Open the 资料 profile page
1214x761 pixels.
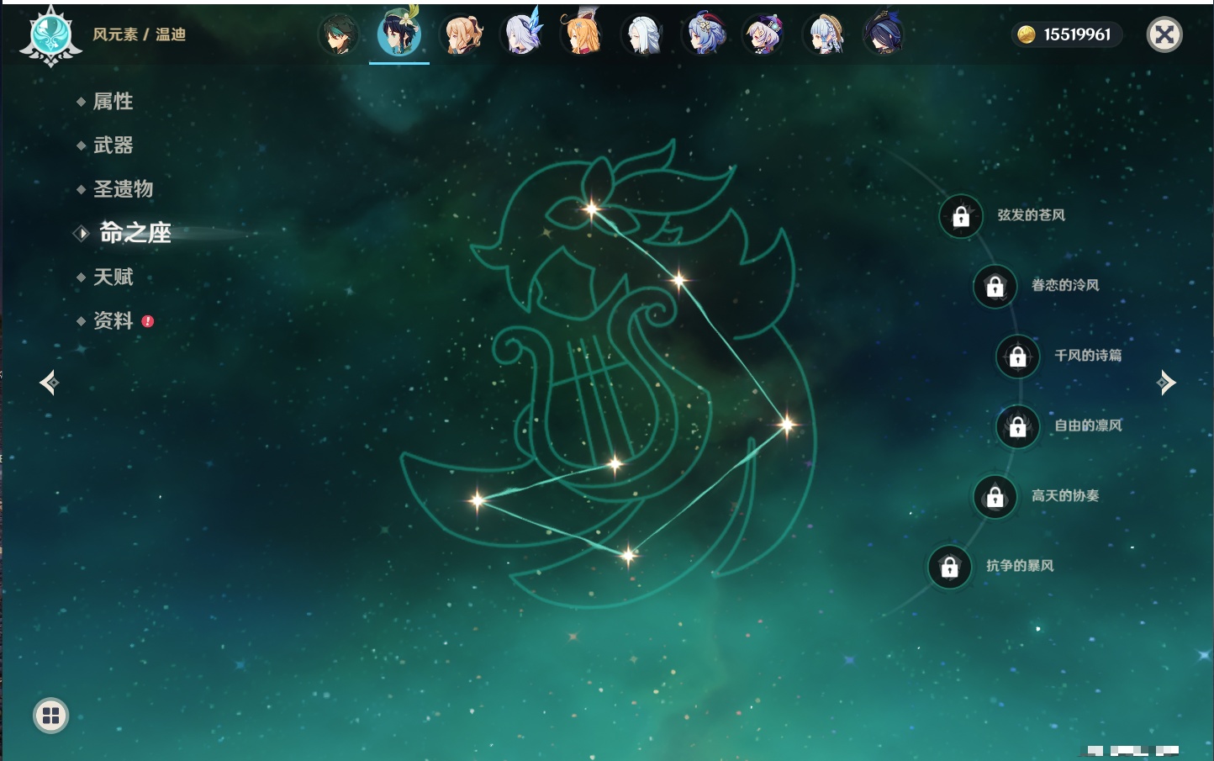tap(113, 320)
